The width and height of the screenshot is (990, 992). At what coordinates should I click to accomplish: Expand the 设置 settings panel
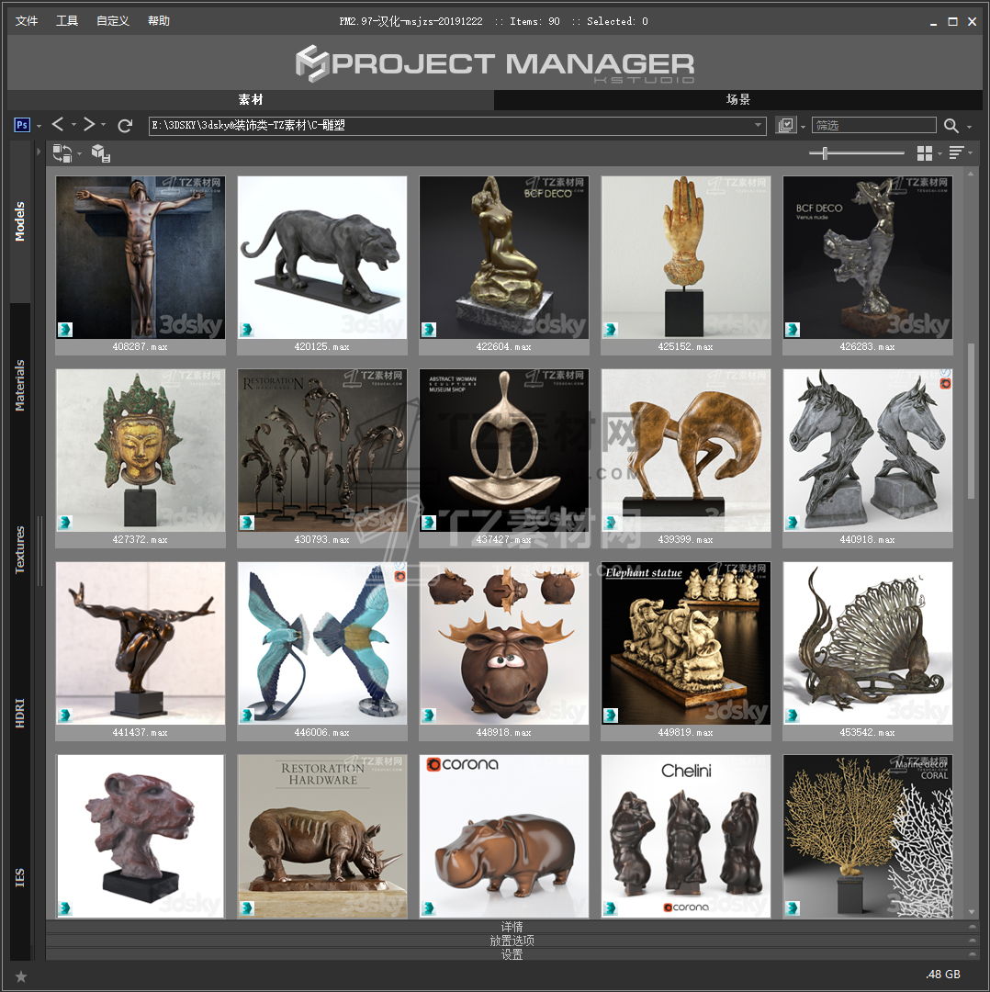tap(512, 954)
